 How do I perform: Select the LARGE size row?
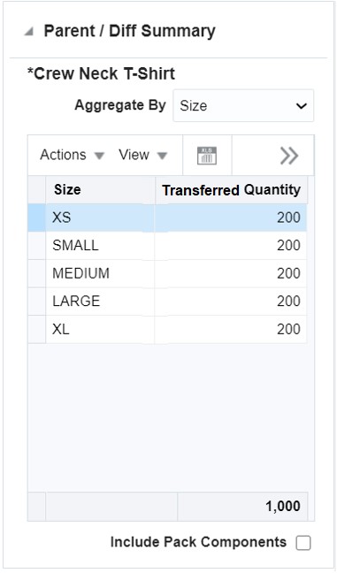click(x=167, y=302)
